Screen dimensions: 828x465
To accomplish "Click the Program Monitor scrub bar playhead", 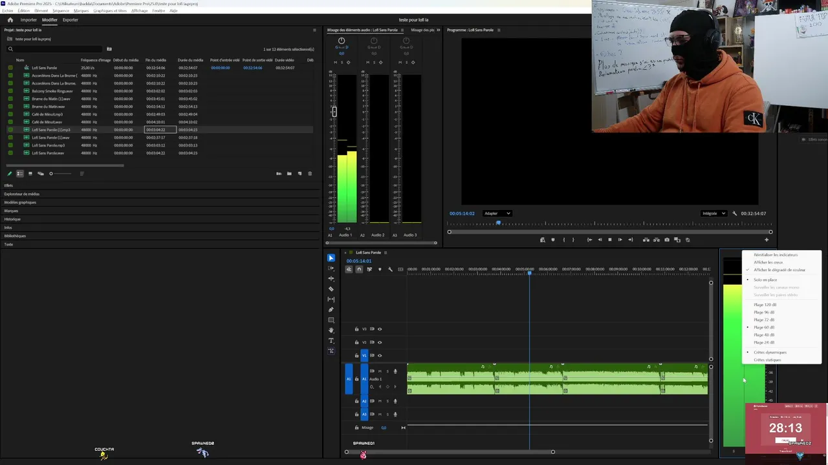I will click(498, 223).
